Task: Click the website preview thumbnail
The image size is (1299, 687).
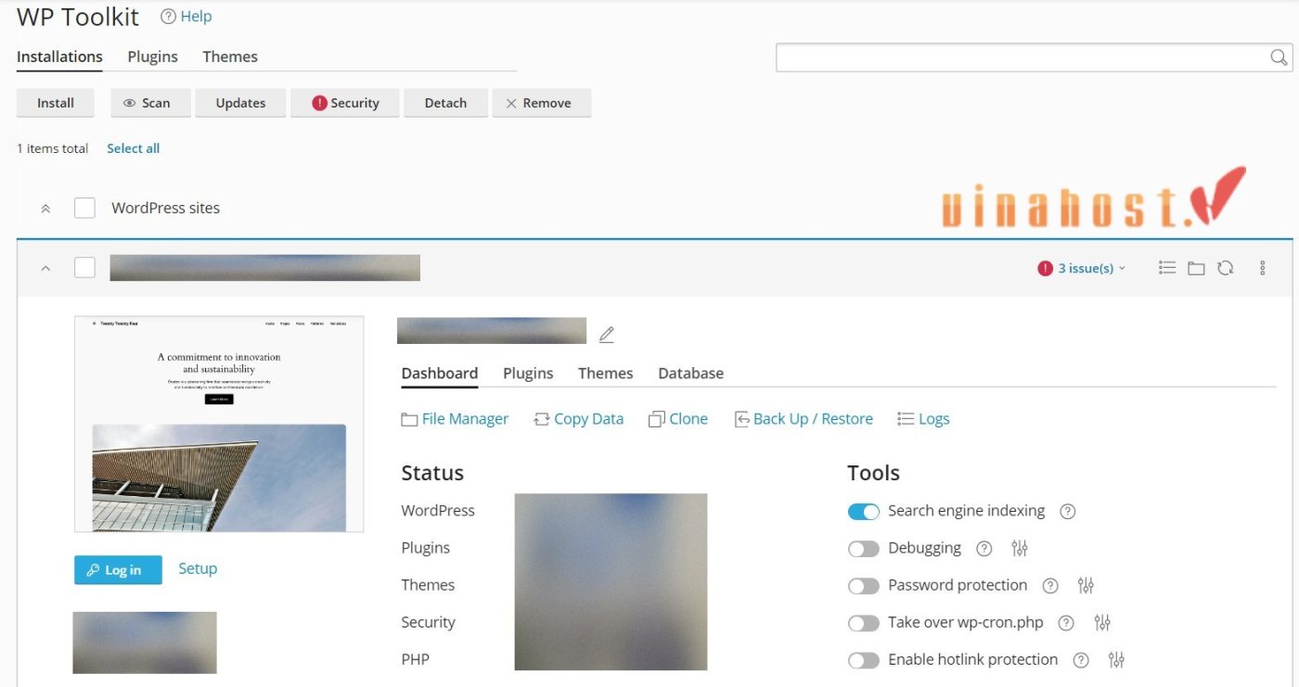Action: pos(219,425)
